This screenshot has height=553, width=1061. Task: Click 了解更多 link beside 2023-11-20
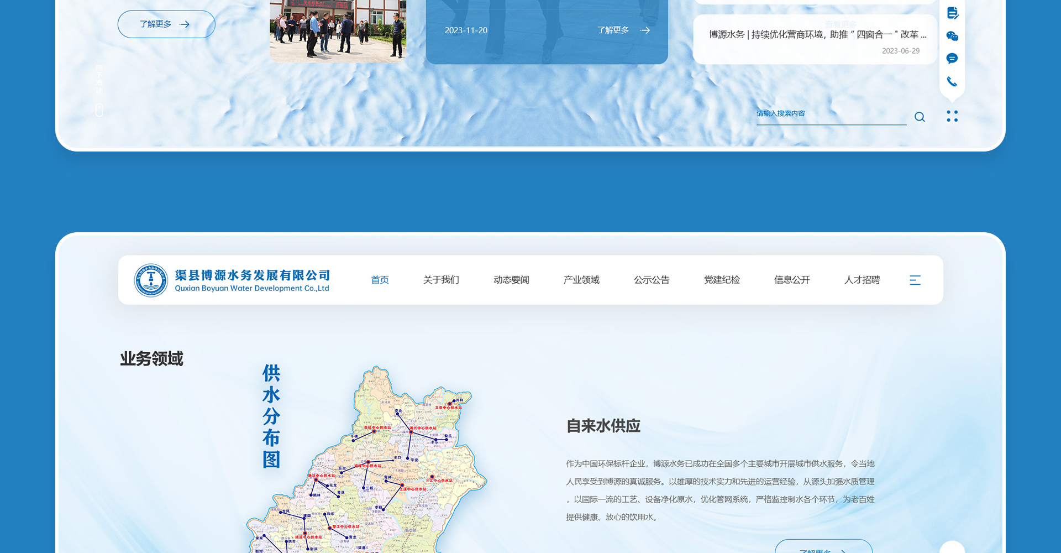[x=623, y=30]
